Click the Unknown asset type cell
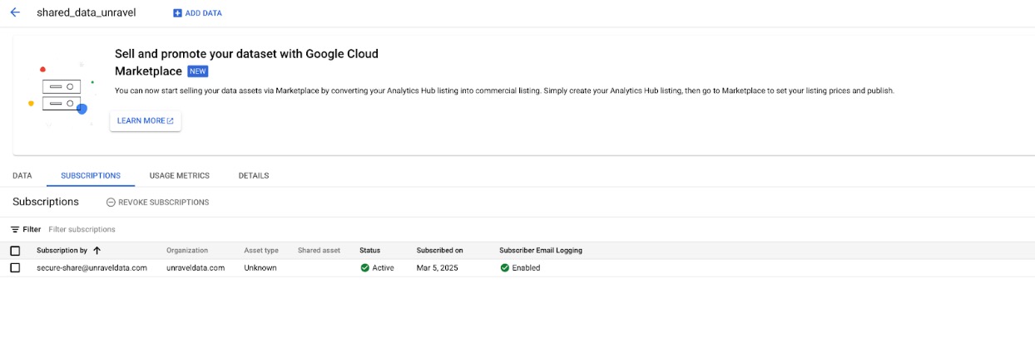The height and width of the screenshot is (352, 1035). coord(260,268)
